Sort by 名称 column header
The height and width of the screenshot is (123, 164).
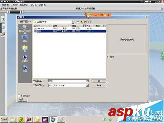tap(42, 26)
